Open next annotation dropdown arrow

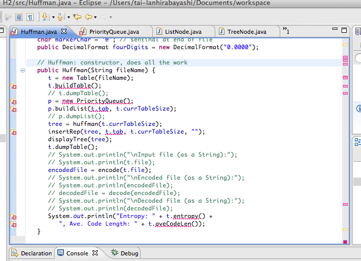[53, 17]
